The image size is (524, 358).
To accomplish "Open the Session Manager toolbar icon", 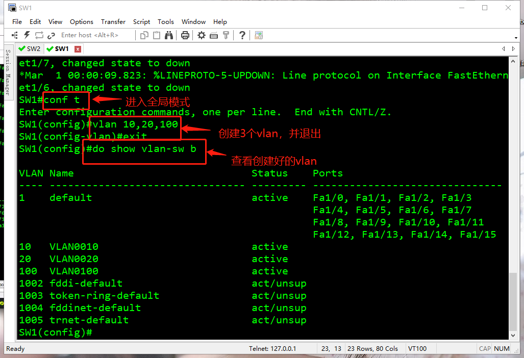I will [x=15, y=35].
